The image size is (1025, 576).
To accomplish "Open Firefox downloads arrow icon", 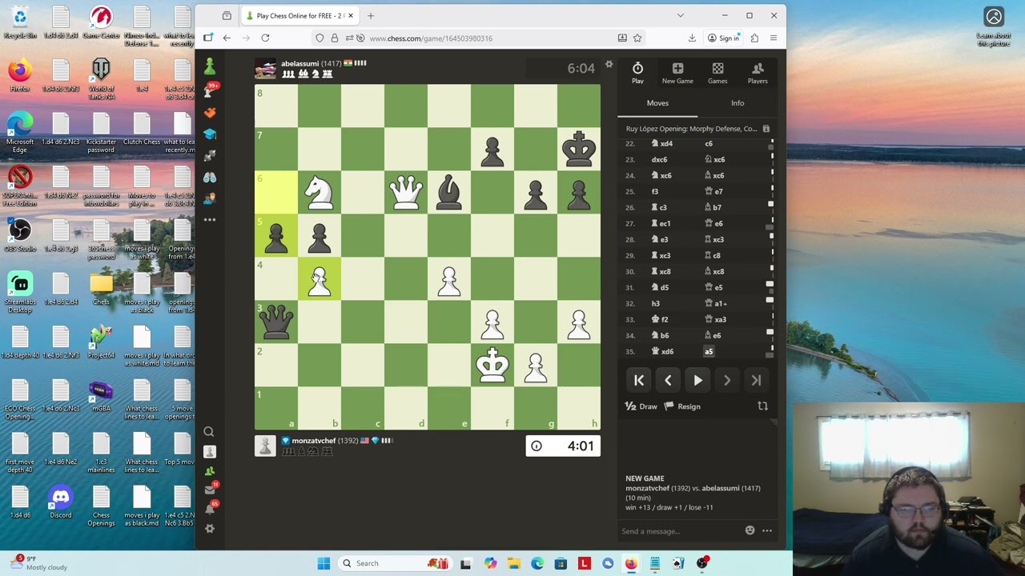I will pos(692,38).
